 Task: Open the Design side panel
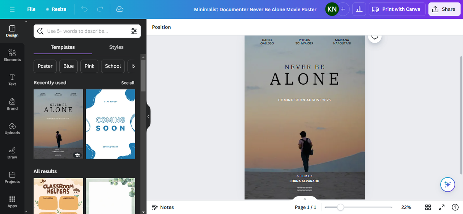pyautogui.click(x=12, y=31)
